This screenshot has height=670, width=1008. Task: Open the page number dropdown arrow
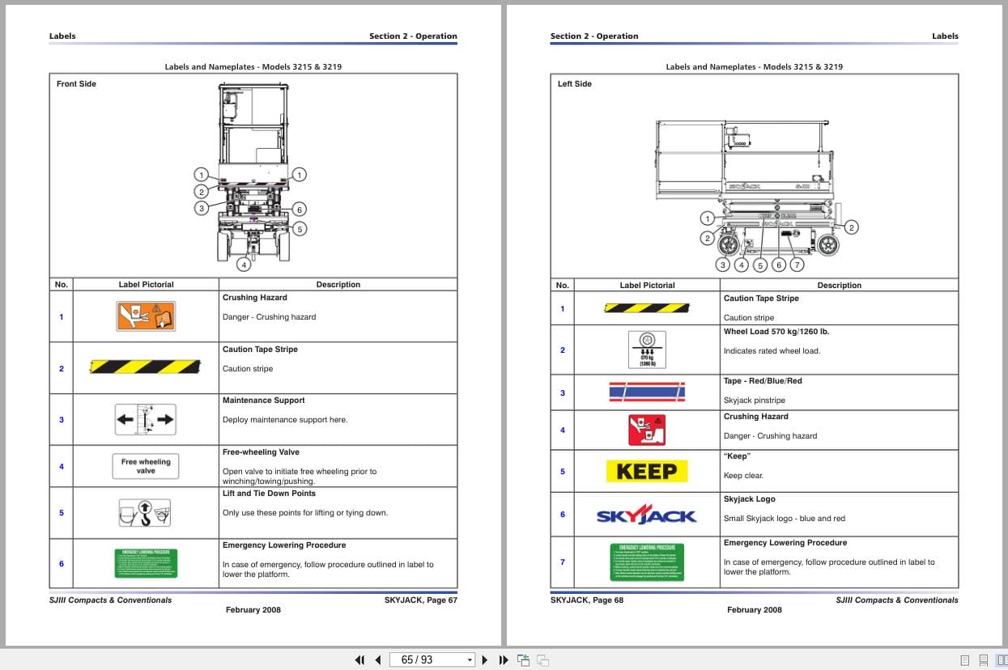click(x=470, y=659)
